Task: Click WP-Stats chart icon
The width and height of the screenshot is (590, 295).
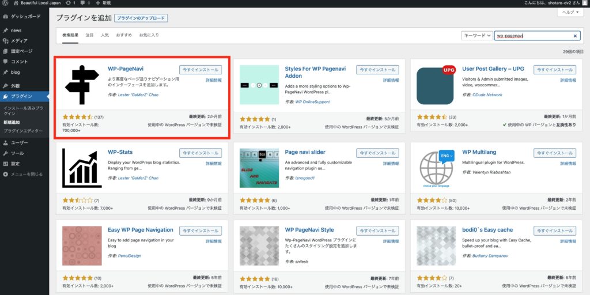Action: (82, 168)
